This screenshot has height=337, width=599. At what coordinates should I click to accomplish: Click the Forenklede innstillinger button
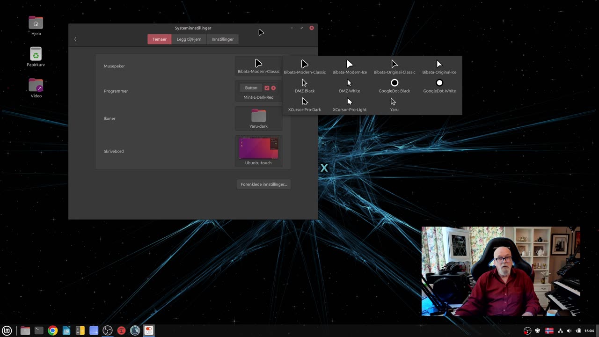(263, 184)
